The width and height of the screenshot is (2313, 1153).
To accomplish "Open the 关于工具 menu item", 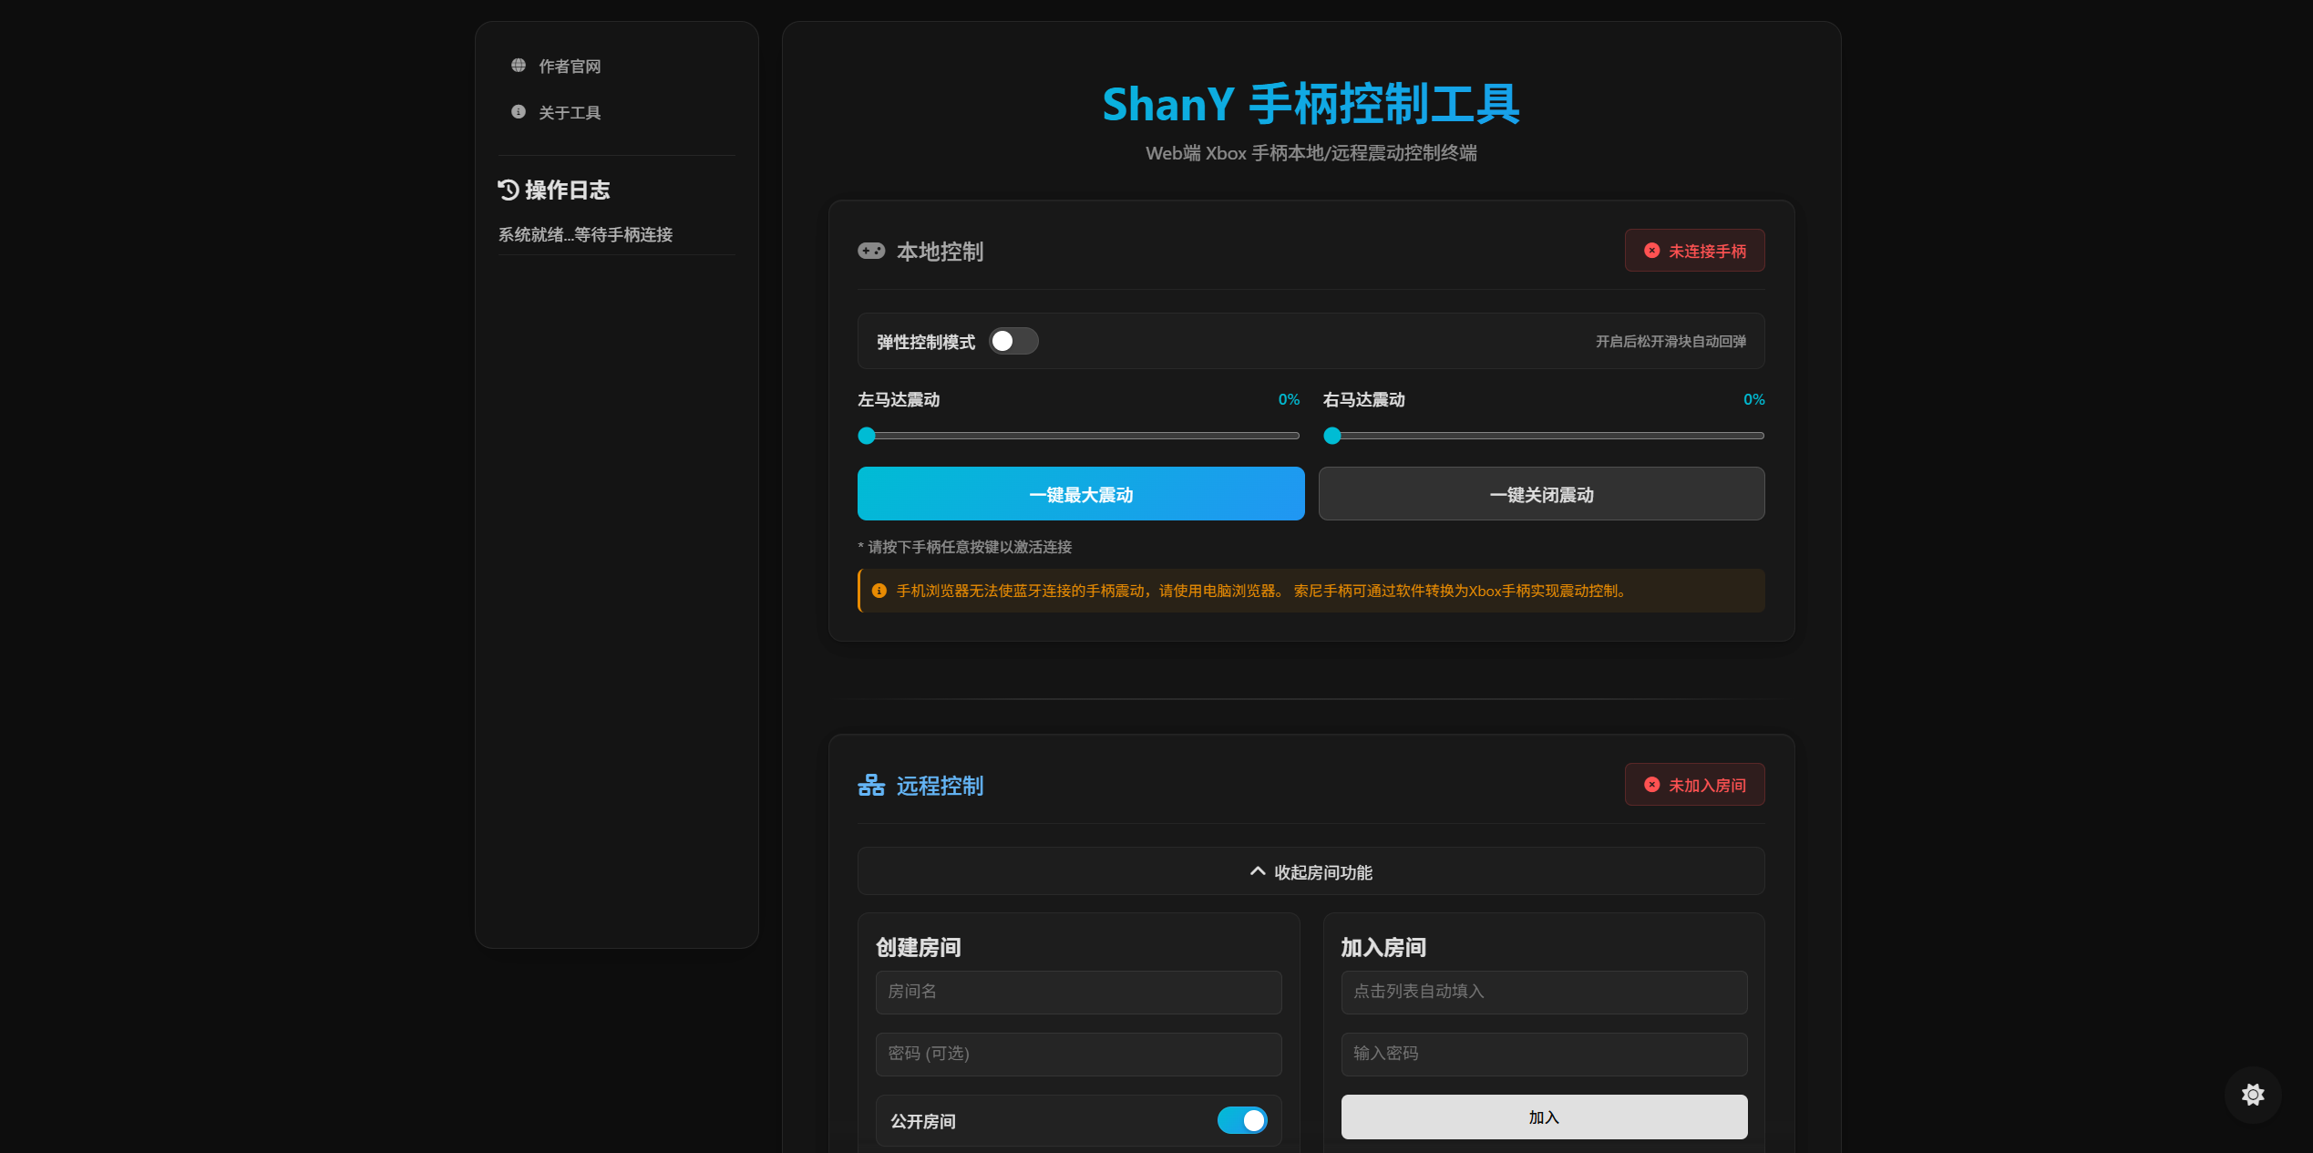I will pos(570,113).
